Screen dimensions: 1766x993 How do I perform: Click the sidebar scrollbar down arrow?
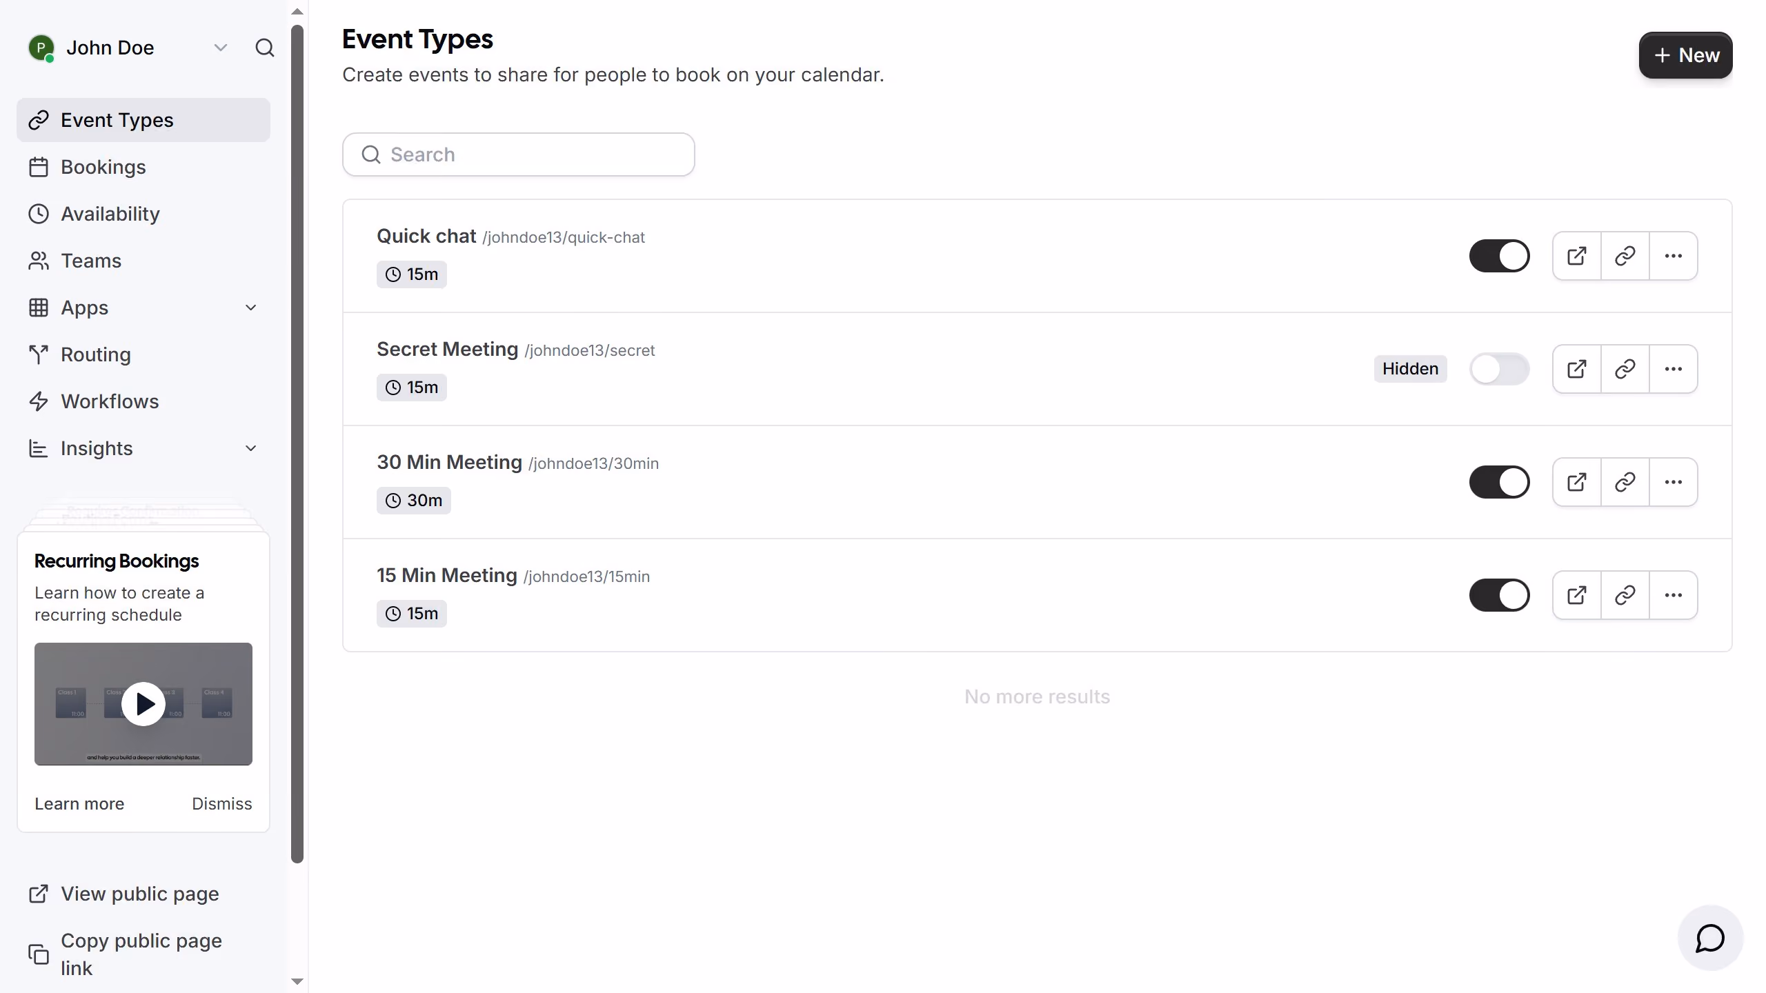pos(297,981)
